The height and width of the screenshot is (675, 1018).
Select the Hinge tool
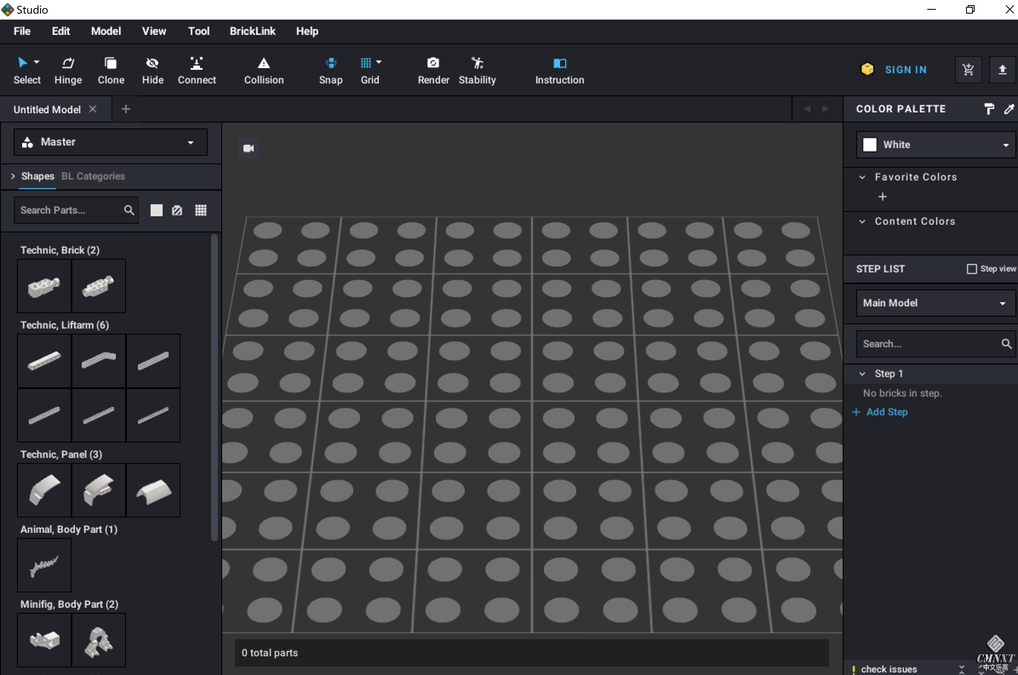(x=68, y=70)
